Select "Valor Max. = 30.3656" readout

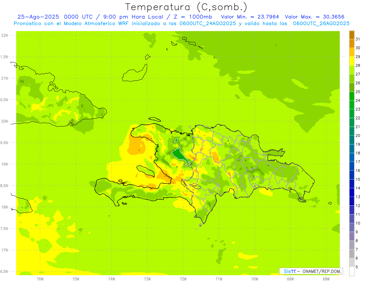[x=315, y=17]
